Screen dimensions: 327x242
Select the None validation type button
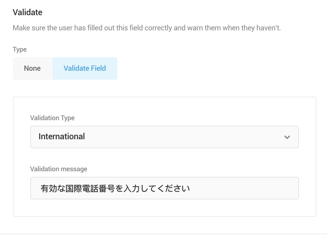[32, 69]
